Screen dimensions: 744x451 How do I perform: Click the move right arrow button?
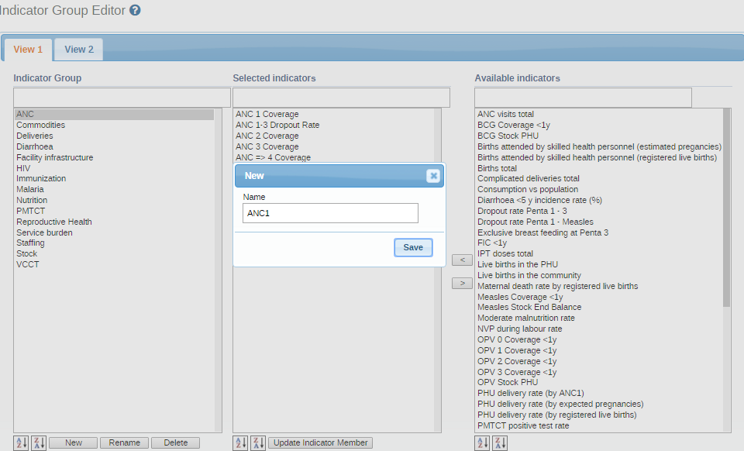coord(462,283)
